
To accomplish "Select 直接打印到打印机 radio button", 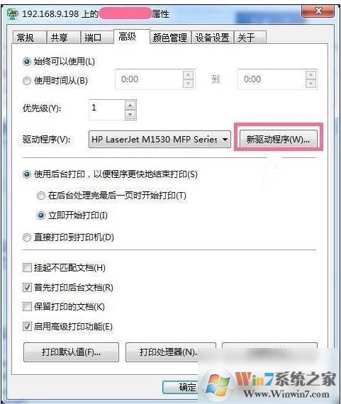I will point(27,237).
